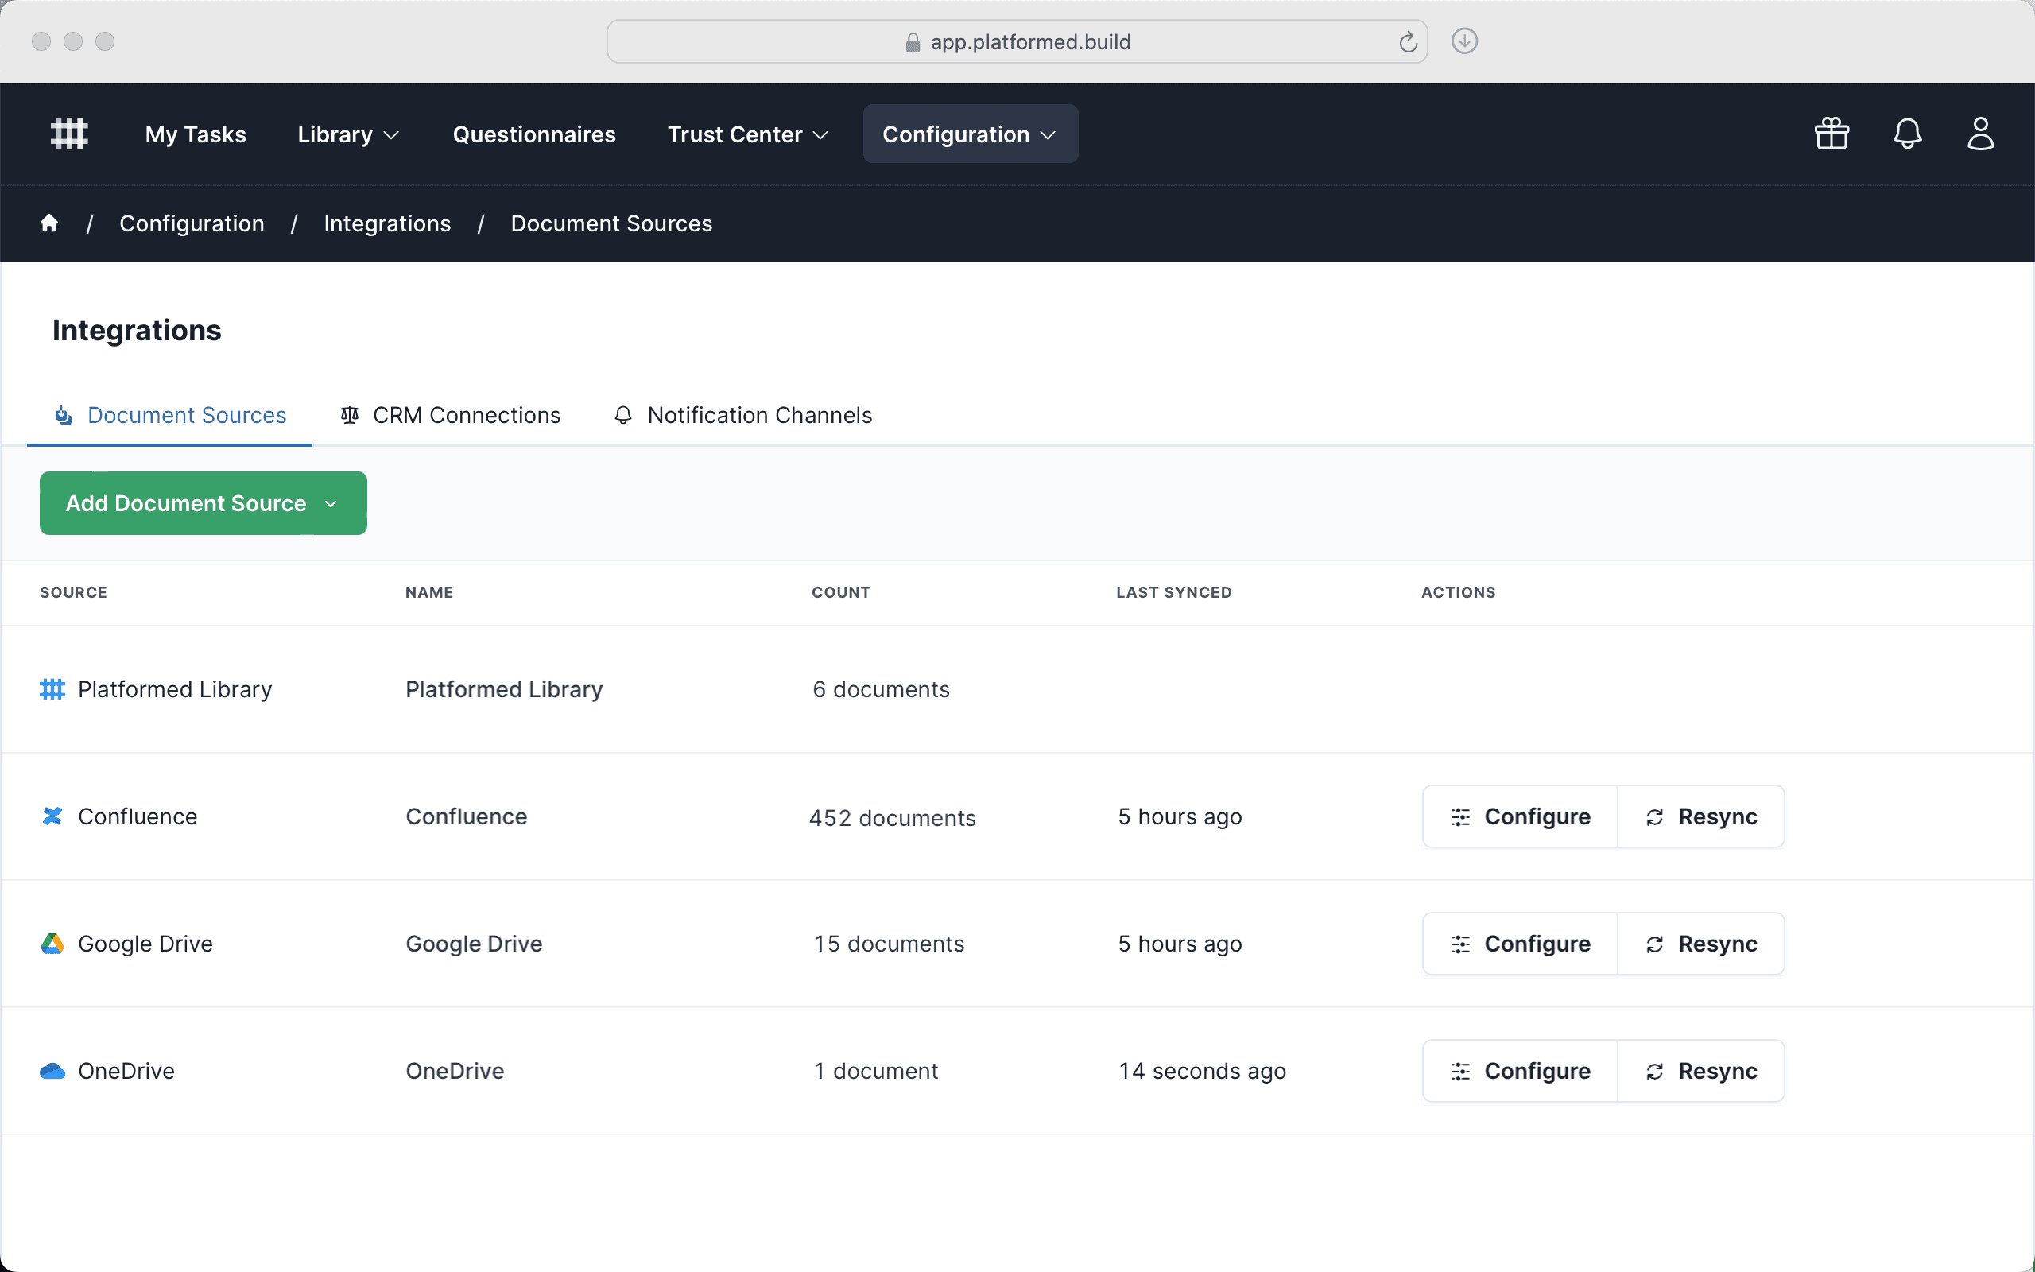Expand the Library dropdown menu
2035x1272 pixels.
[347, 134]
